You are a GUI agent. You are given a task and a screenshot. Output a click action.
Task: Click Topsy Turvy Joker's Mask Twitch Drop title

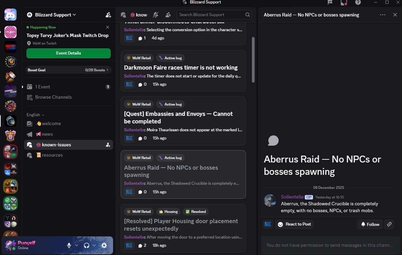pyautogui.click(x=67, y=36)
